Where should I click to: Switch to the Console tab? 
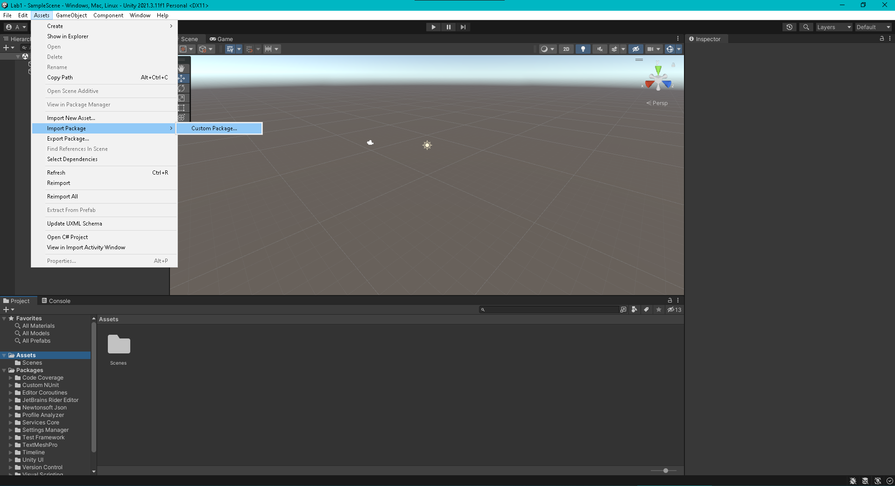pyautogui.click(x=56, y=301)
